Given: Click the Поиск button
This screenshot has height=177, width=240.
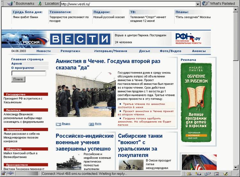Looking at the screenshot, I should coord(18,79).
